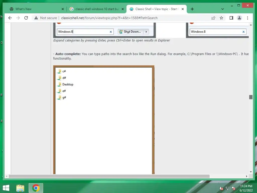Select the d# folder entry

tap(61, 78)
